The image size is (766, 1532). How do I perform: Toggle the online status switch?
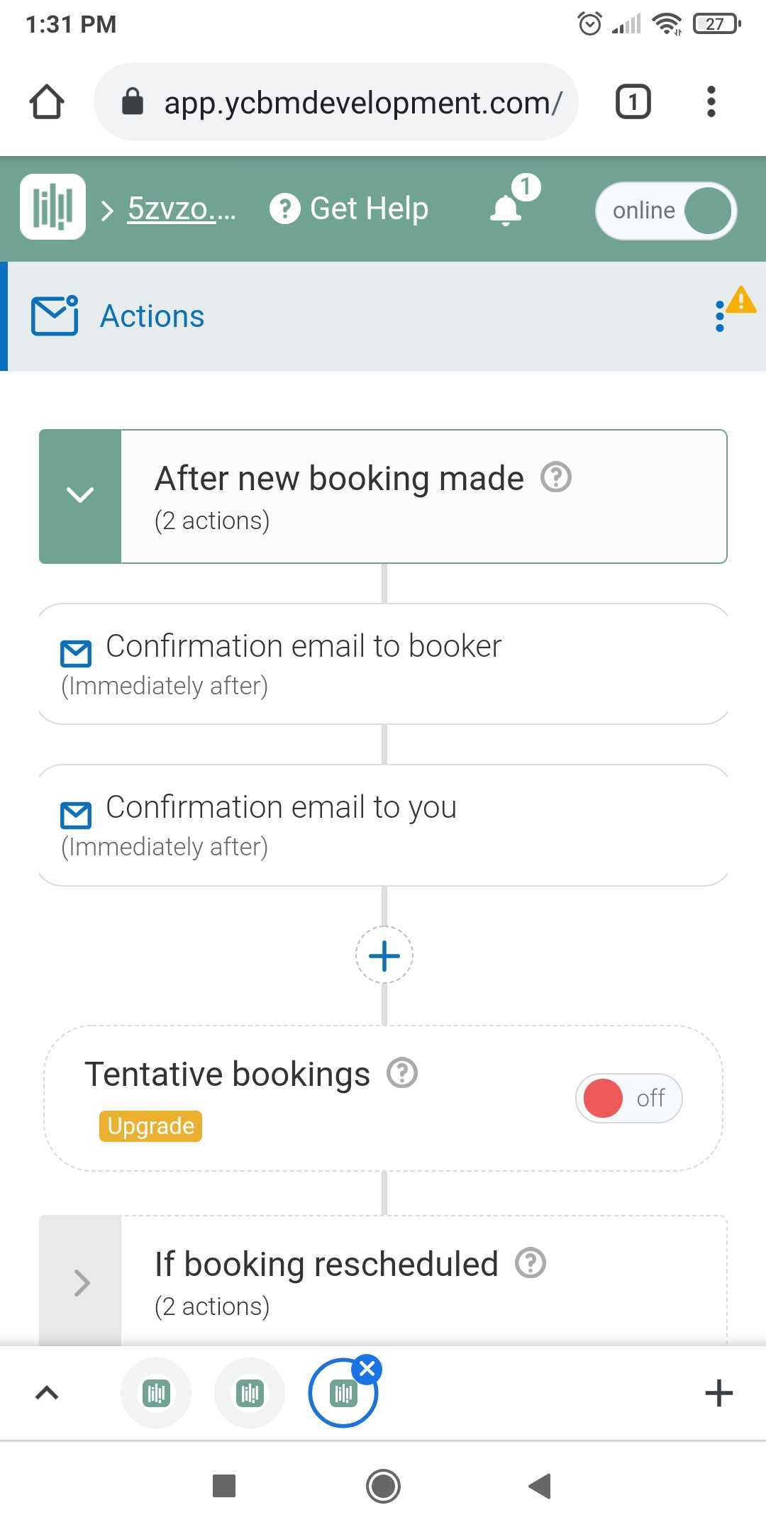click(666, 211)
